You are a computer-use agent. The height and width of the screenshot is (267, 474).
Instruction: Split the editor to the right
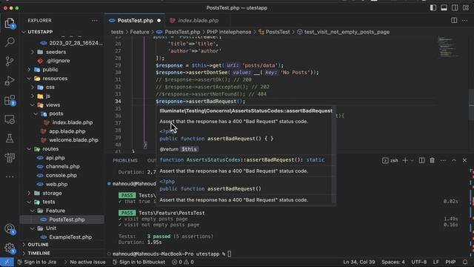tap(454, 20)
